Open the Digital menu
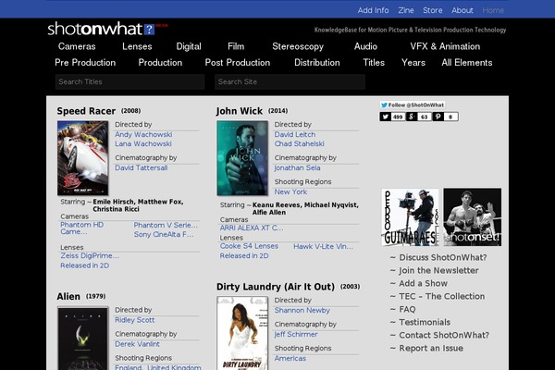 point(189,46)
